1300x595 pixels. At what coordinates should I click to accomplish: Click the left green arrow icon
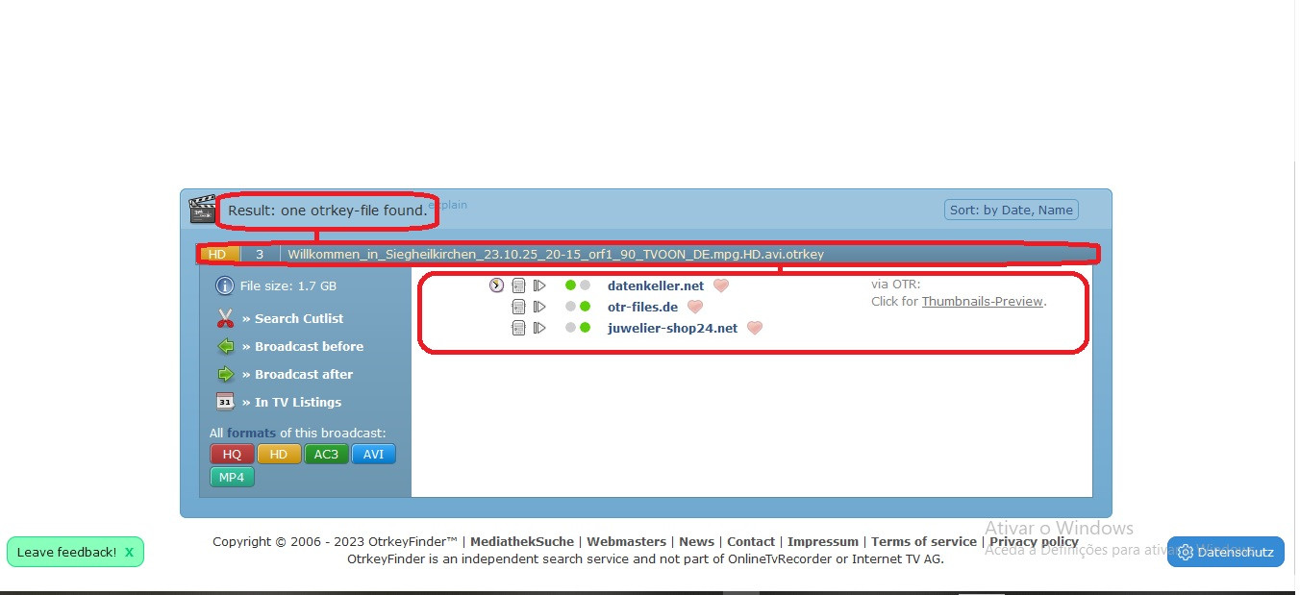tap(225, 346)
